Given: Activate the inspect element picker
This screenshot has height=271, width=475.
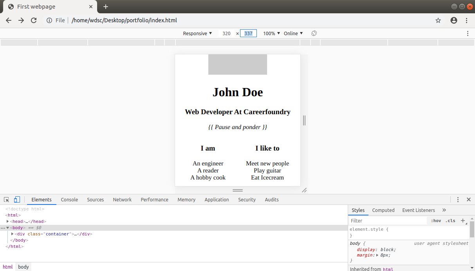Looking at the screenshot, I should 7,199.
